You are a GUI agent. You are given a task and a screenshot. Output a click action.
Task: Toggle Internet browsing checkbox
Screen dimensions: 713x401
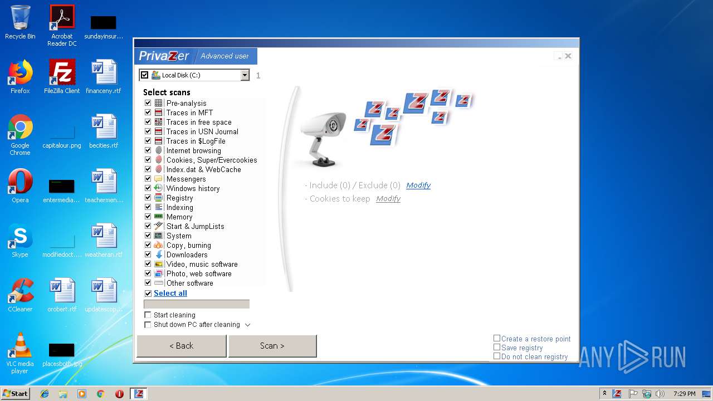click(148, 150)
